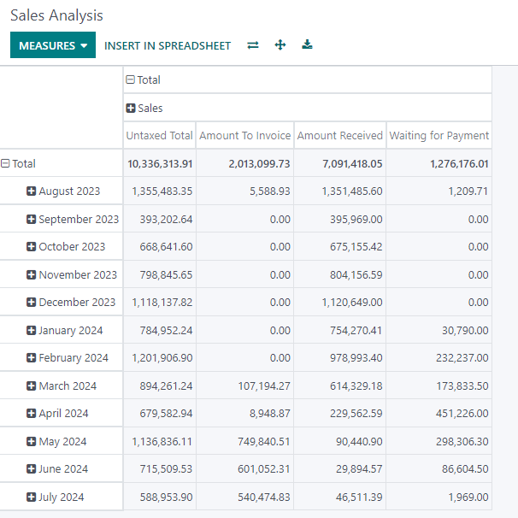
Task: Select March 2024 cell 614,329.18
Action: coord(340,386)
